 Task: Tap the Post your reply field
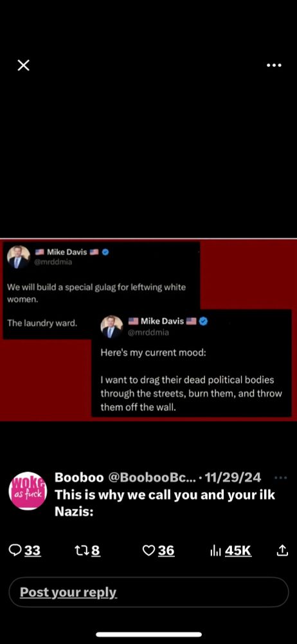click(x=148, y=592)
